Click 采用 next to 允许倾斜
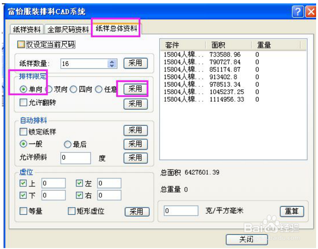 pyautogui.click(x=136, y=158)
